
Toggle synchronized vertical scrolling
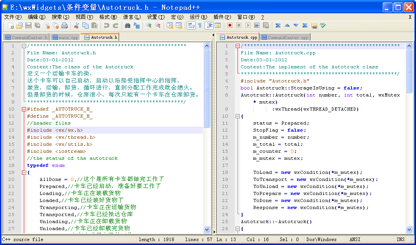(170, 25)
